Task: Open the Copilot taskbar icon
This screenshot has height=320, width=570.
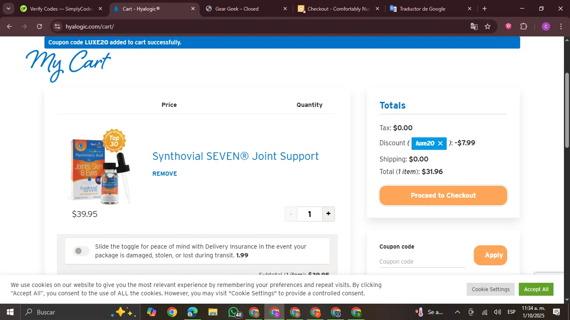Action: (152, 312)
